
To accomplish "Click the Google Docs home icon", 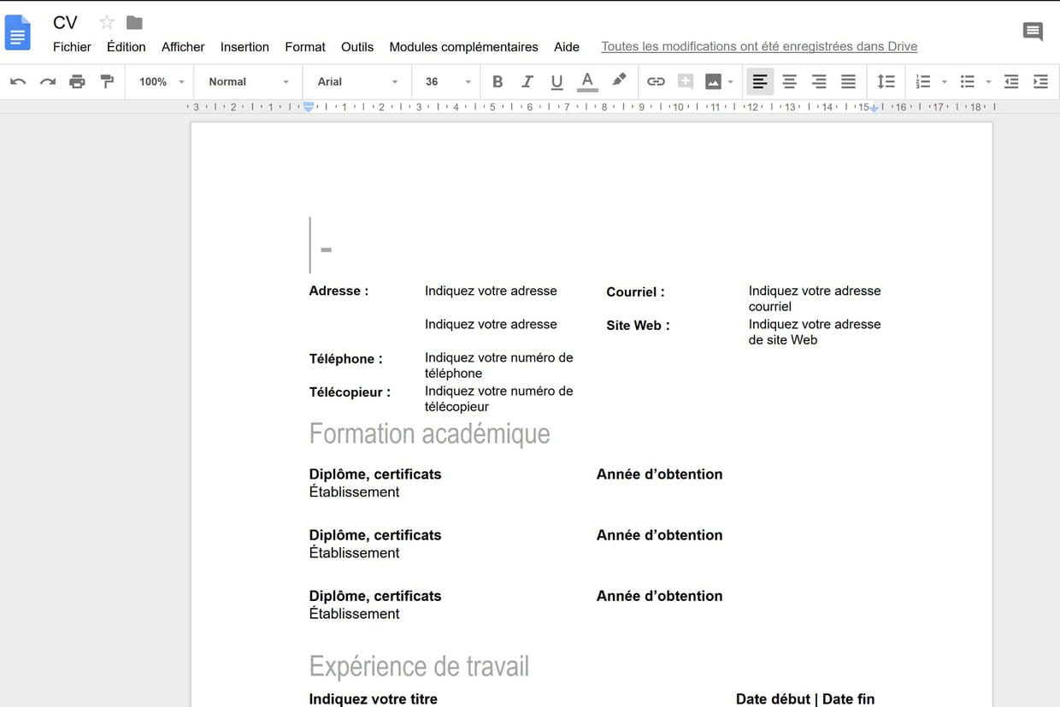I will 18,33.
